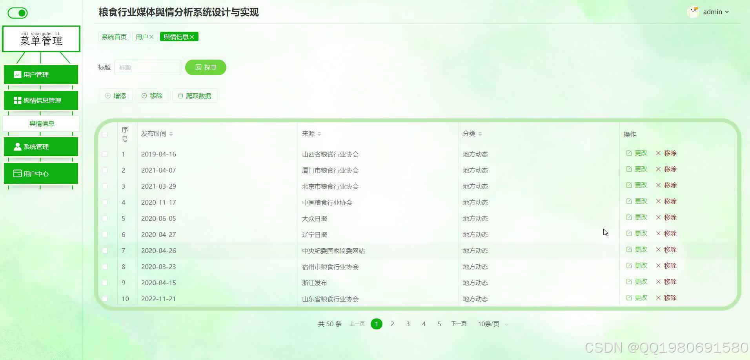Image resolution: width=750 pixels, height=360 pixels.
Task: Click the 爬取数据 button
Action: 195,96
